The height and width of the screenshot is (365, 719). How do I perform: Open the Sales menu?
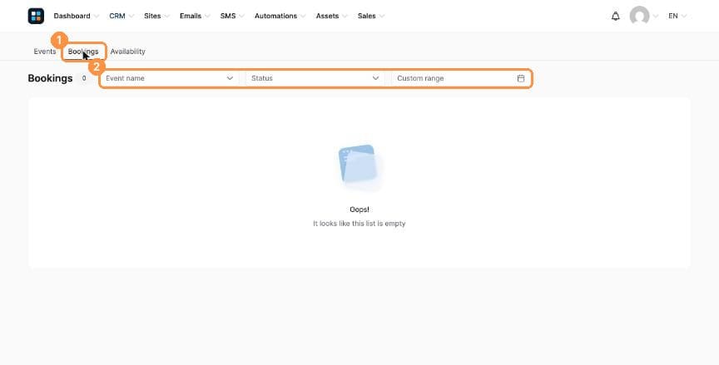(x=371, y=16)
